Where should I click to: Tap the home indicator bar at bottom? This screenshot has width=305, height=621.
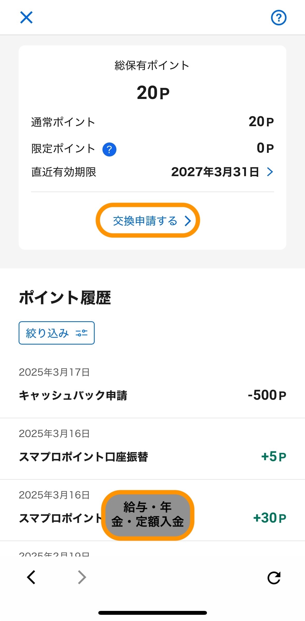click(152, 613)
